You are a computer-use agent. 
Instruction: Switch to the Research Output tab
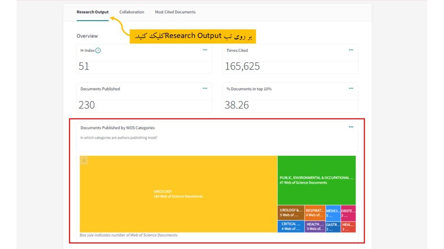(x=92, y=12)
